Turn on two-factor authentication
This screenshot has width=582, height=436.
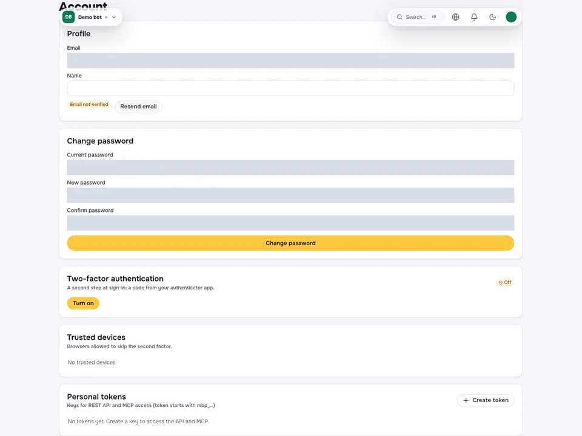point(83,303)
